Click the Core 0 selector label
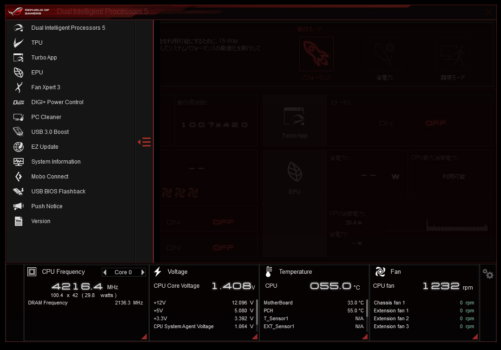The image size is (501, 350). coord(123,272)
